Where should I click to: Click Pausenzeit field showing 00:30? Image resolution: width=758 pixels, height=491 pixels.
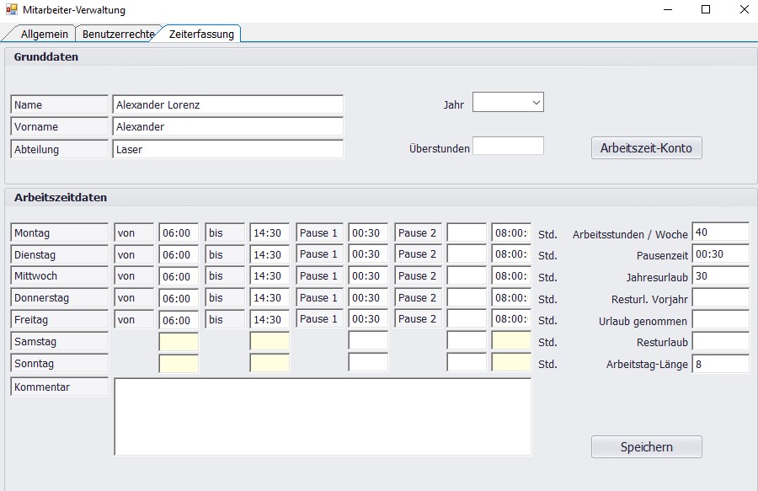tap(720, 254)
